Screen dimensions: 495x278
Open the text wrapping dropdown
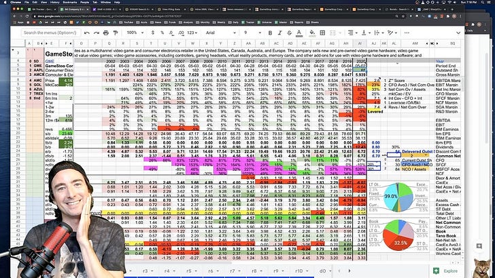(x=378, y=33)
